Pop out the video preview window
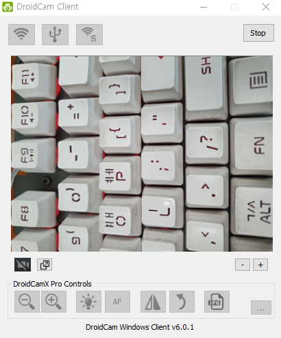Viewport: 281px width, 338px height. click(x=45, y=265)
